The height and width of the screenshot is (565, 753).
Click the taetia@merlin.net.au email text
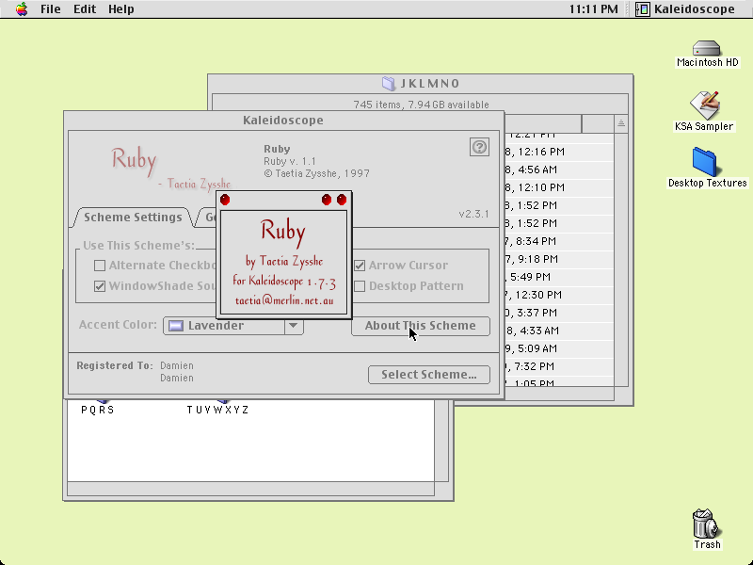click(284, 300)
